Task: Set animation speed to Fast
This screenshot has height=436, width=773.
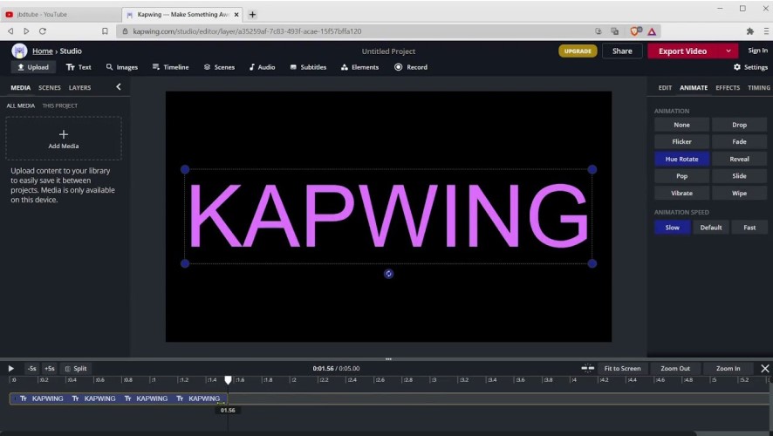Action: 749,227
